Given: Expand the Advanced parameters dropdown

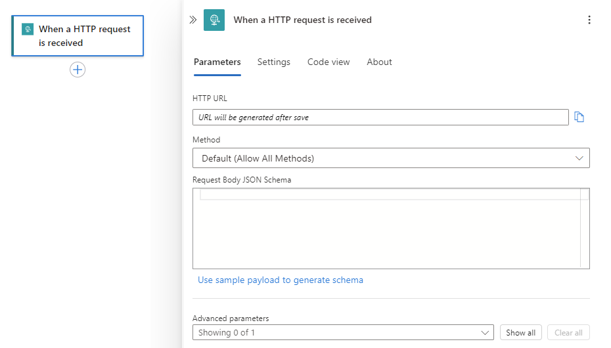Looking at the screenshot, I should pyautogui.click(x=343, y=332).
